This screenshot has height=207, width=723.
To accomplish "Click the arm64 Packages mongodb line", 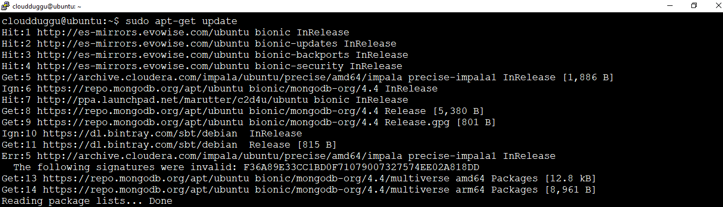I will point(299,190).
